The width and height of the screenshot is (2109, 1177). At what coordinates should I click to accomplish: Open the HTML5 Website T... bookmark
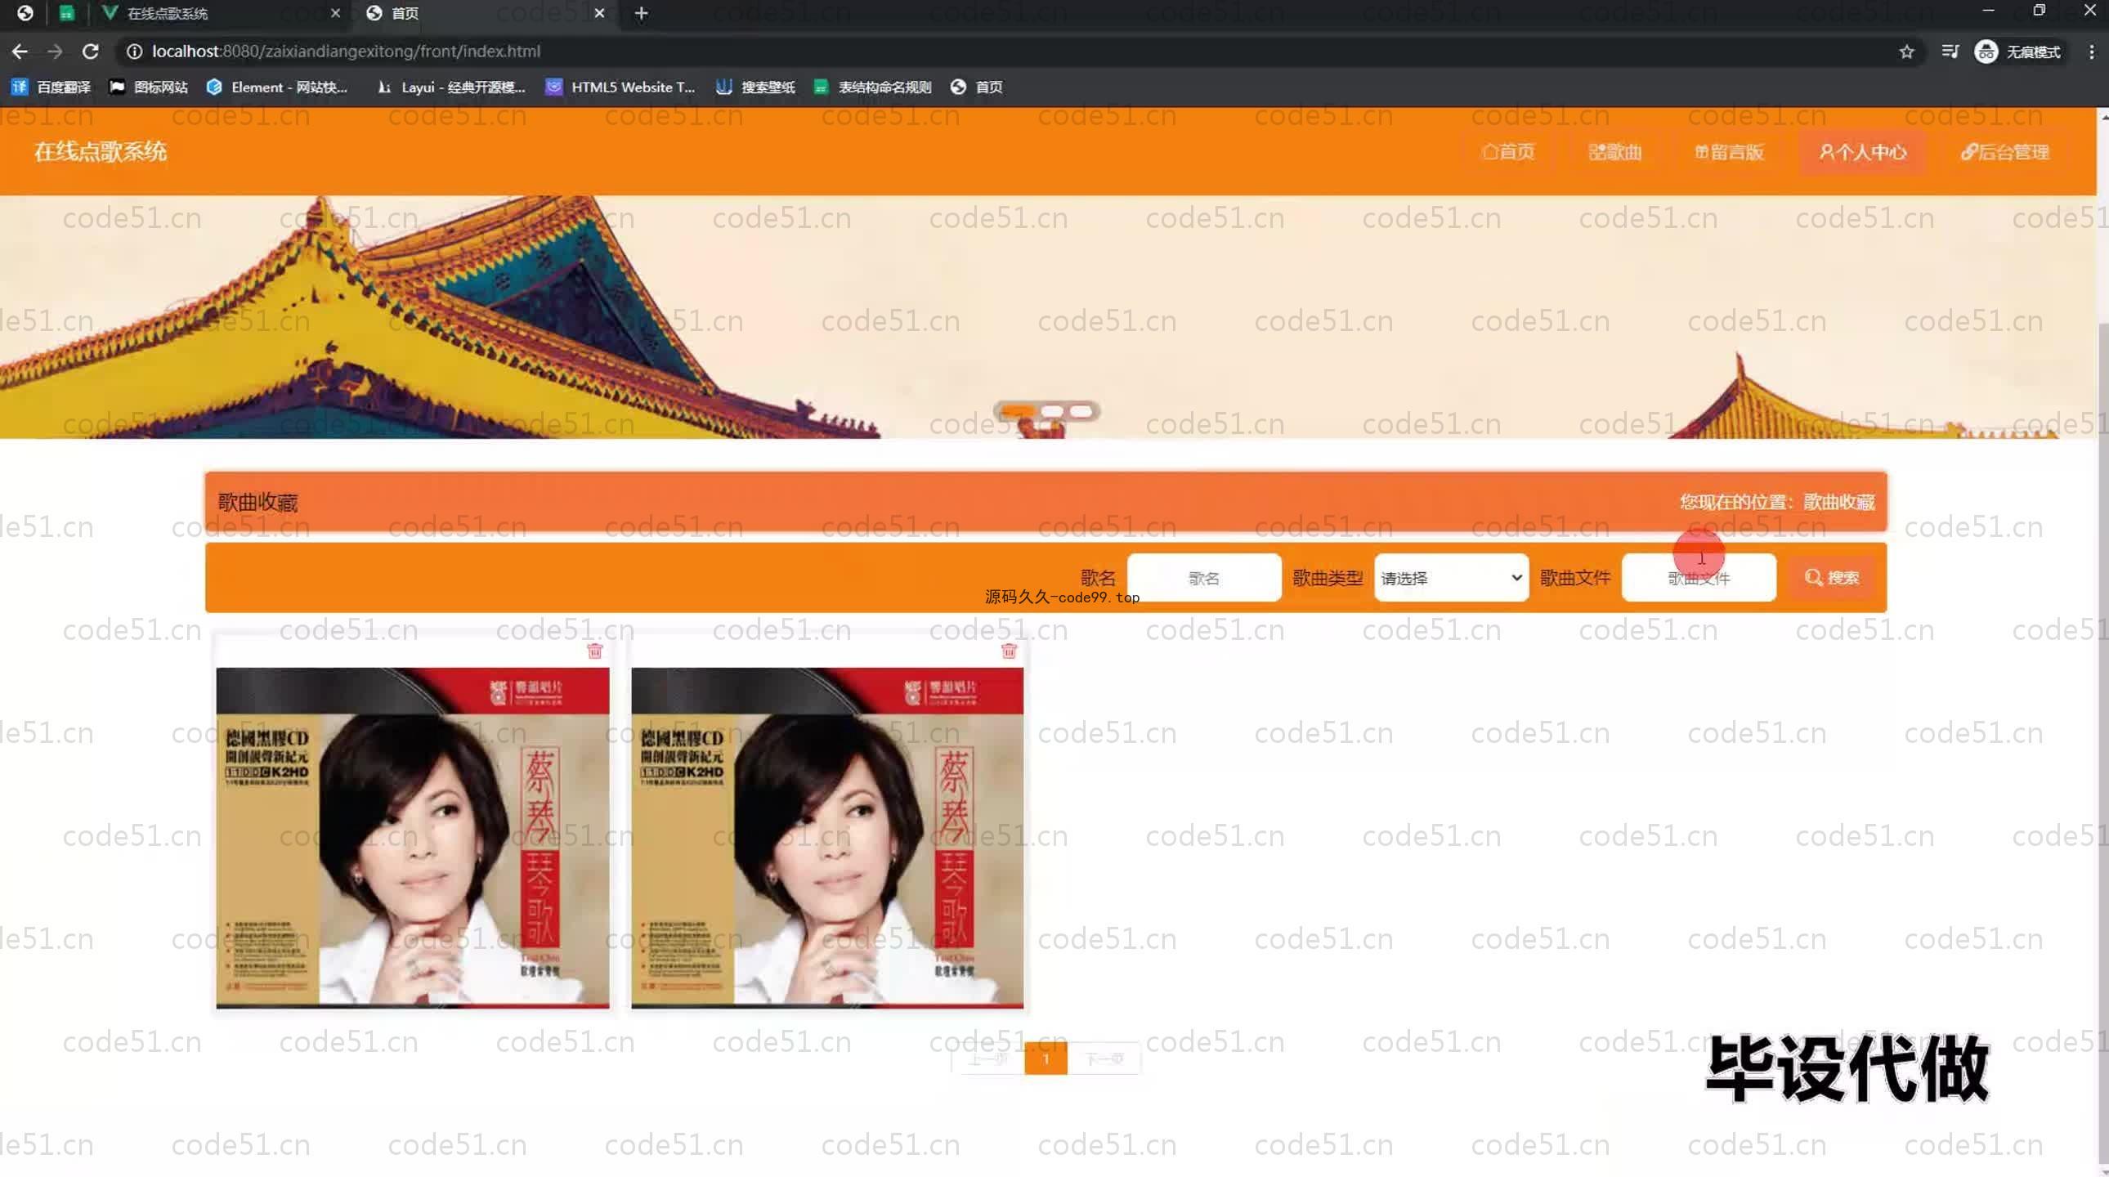pos(620,87)
